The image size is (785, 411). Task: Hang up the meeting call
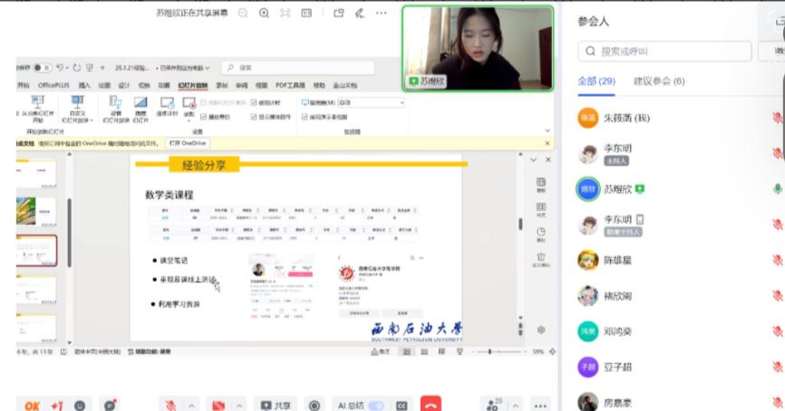click(431, 405)
